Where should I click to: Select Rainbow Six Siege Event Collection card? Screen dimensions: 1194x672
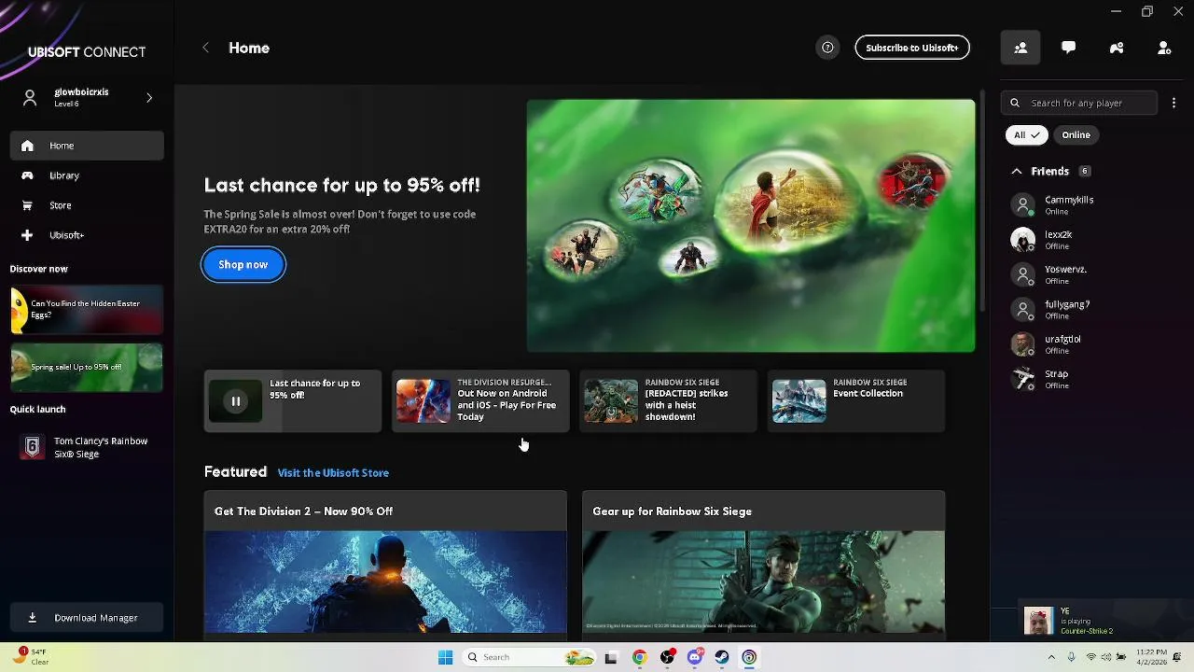pyautogui.click(x=856, y=401)
